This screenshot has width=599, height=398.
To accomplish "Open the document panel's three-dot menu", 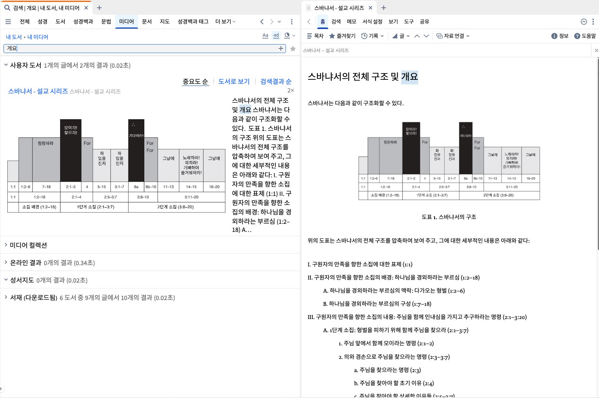I will coord(593,22).
